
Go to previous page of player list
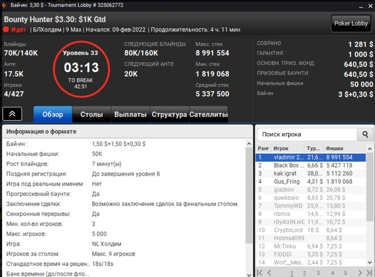(x=269, y=273)
